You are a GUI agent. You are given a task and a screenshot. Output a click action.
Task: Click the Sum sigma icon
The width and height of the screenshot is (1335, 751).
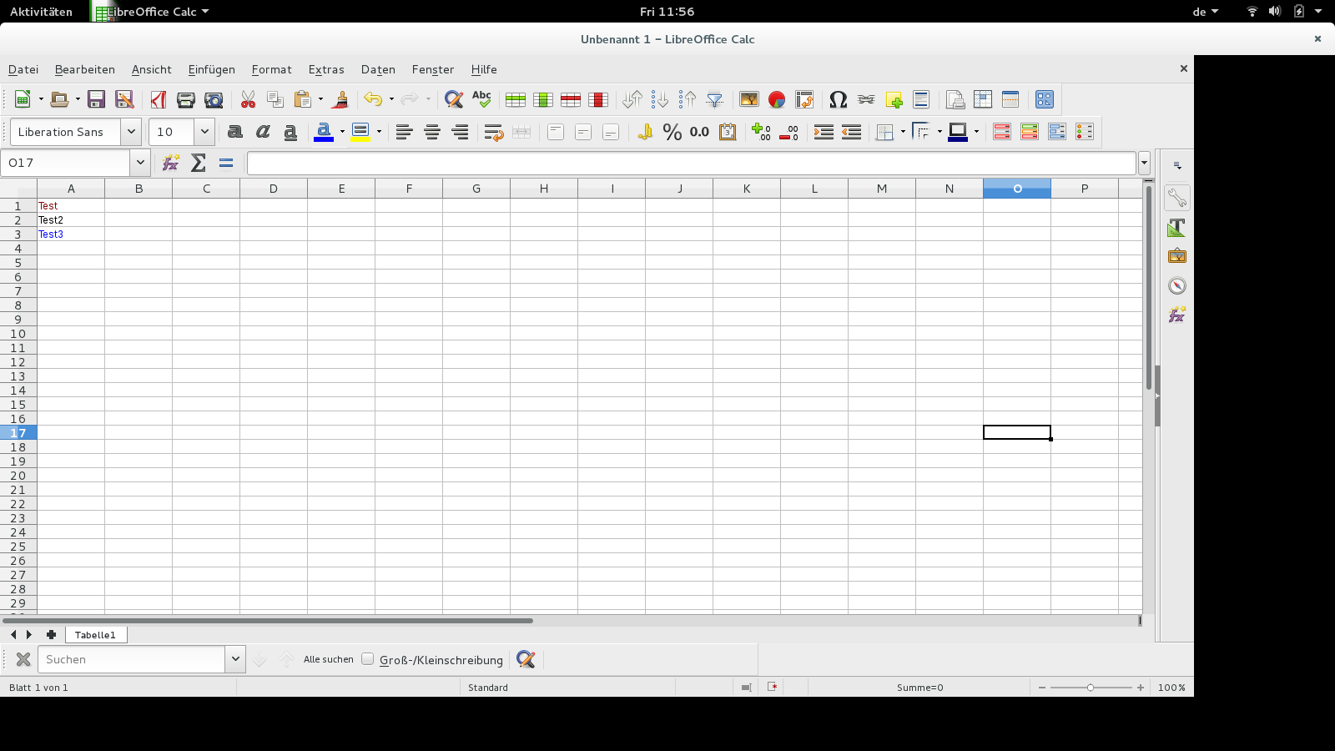click(x=199, y=163)
